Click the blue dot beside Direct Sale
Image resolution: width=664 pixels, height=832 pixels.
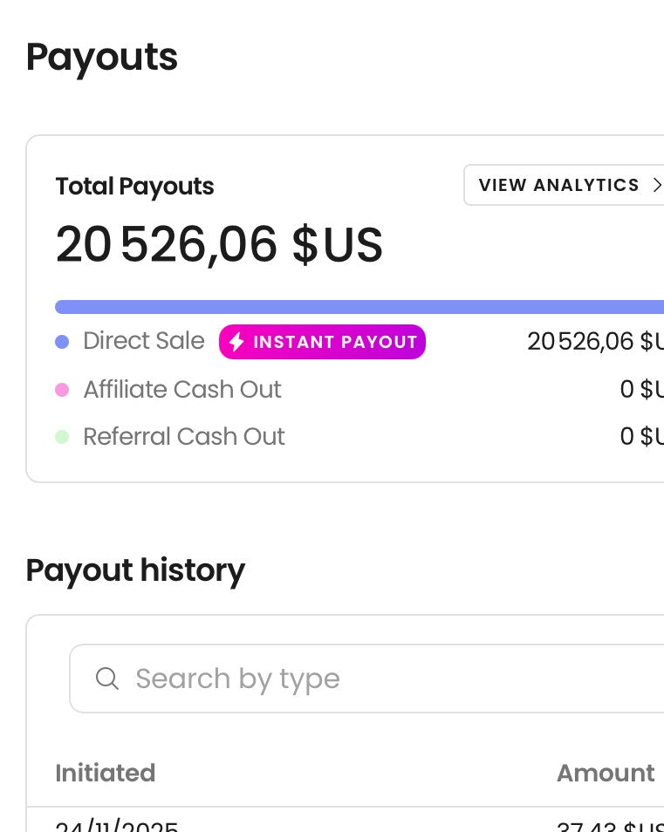(x=62, y=342)
